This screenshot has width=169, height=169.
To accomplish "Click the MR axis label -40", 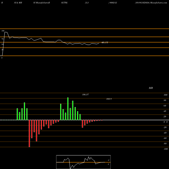I will [165, 133].
